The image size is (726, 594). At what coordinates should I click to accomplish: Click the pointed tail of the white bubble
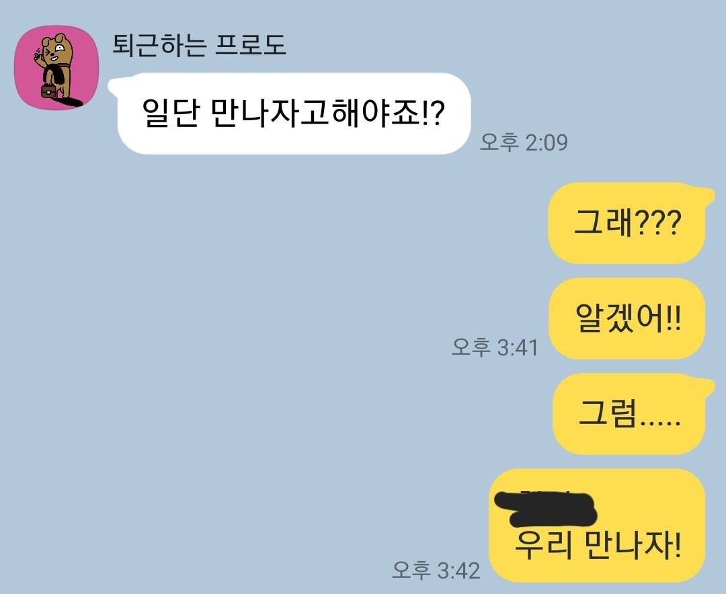[115, 85]
